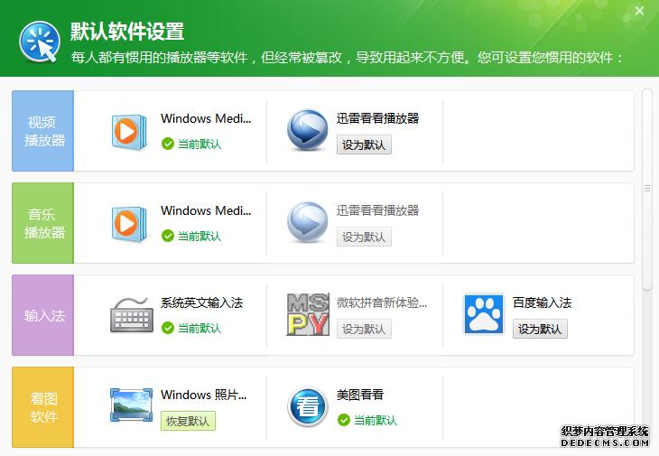Click the Meitu Kankan icon

307,407
